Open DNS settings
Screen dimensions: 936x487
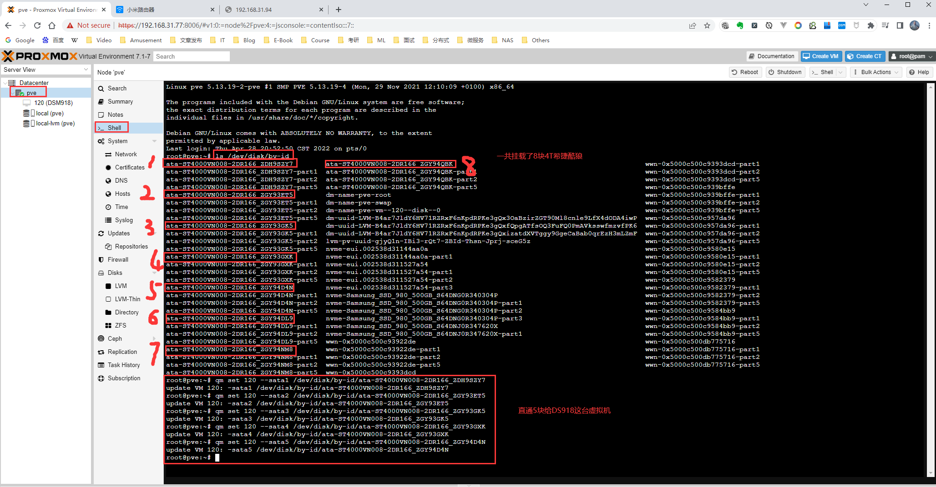pos(128,180)
